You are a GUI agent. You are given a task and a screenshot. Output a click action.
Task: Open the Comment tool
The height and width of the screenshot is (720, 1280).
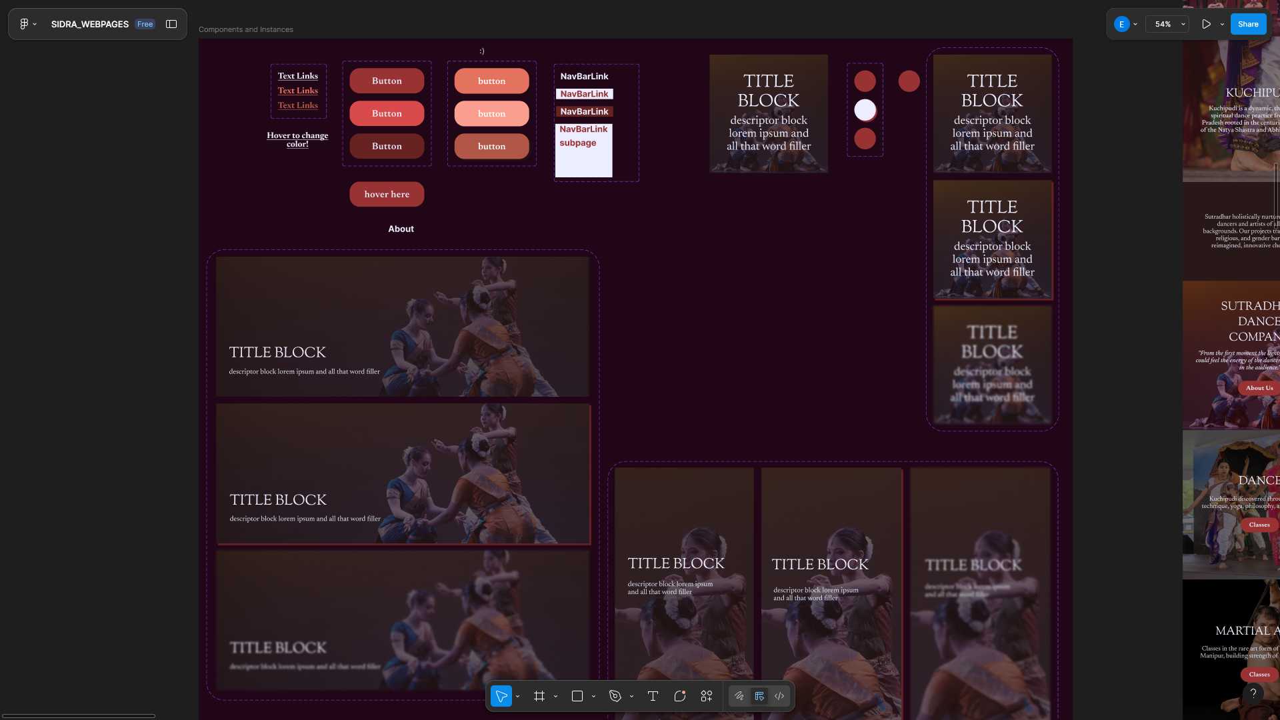point(680,696)
